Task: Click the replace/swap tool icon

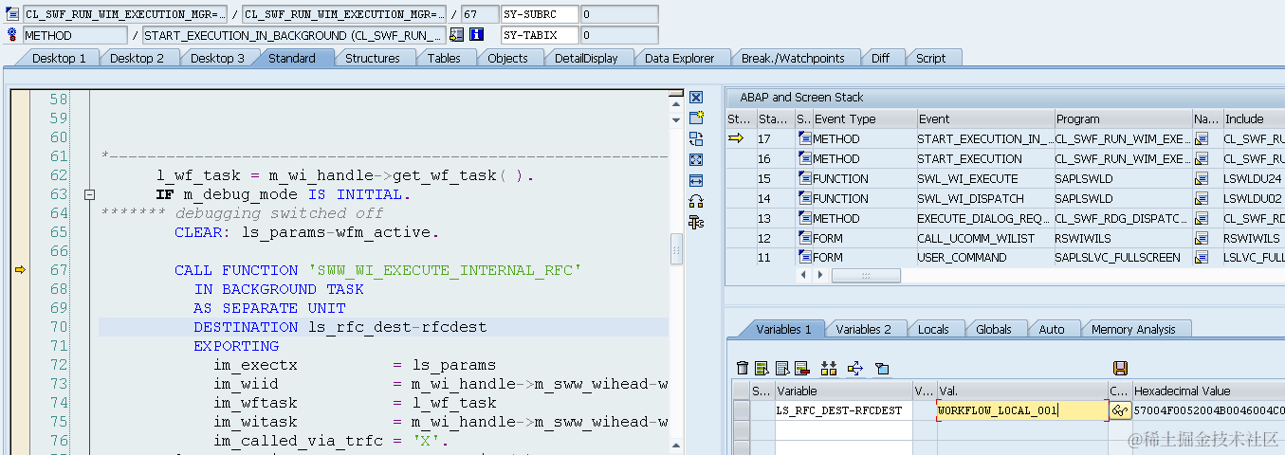Action: [696, 138]
